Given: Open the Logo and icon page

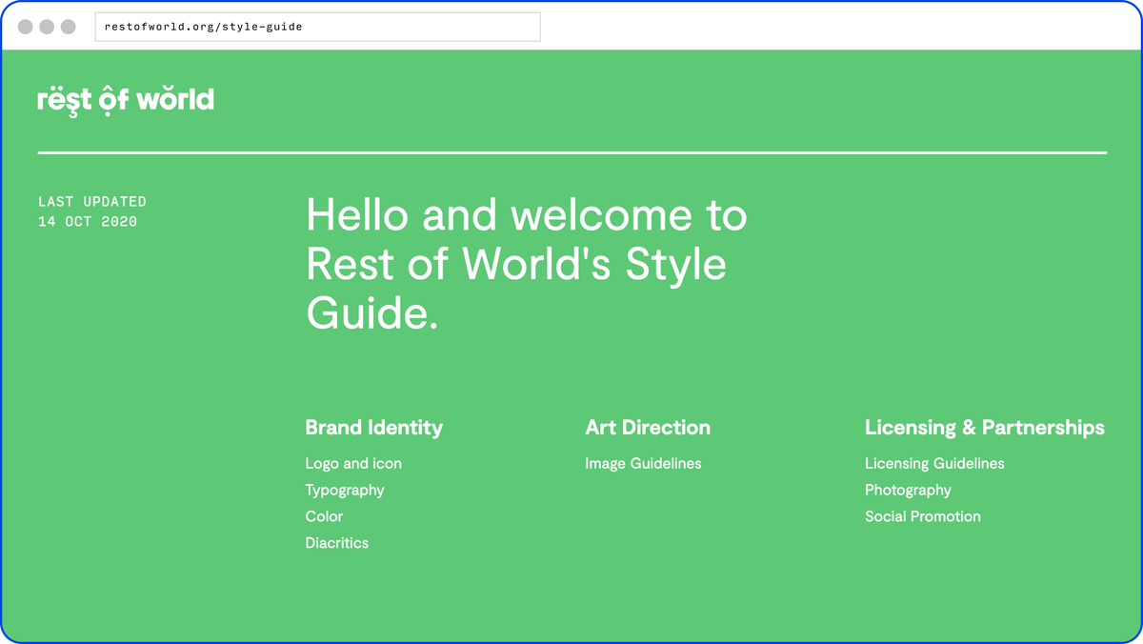Looking at the screenshot, I should click(353, 464).
